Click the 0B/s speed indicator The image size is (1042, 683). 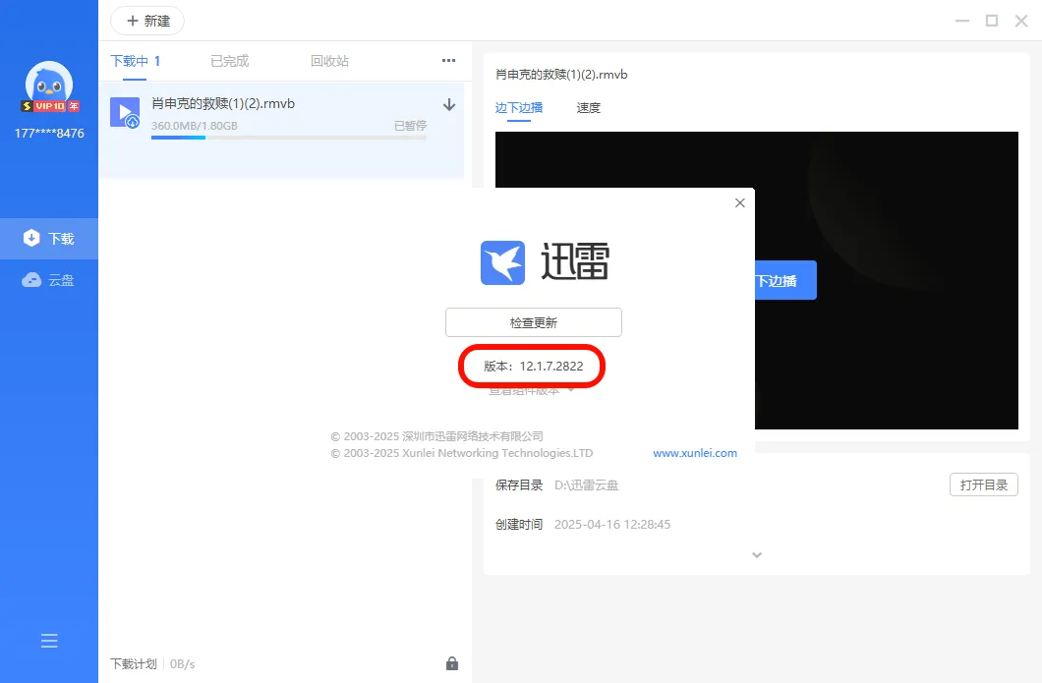coord(183,663)
